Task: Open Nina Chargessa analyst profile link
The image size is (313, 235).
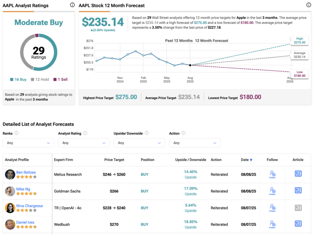Action: click(x=29, y=206)
